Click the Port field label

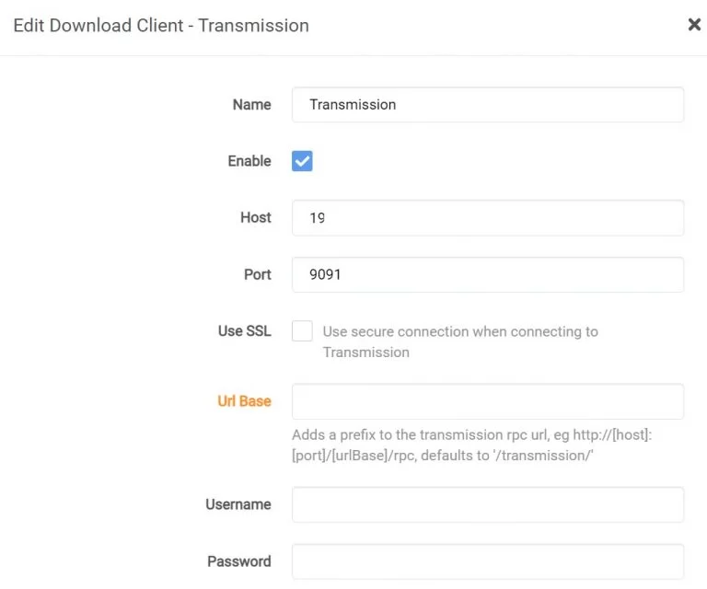(257, 274)
